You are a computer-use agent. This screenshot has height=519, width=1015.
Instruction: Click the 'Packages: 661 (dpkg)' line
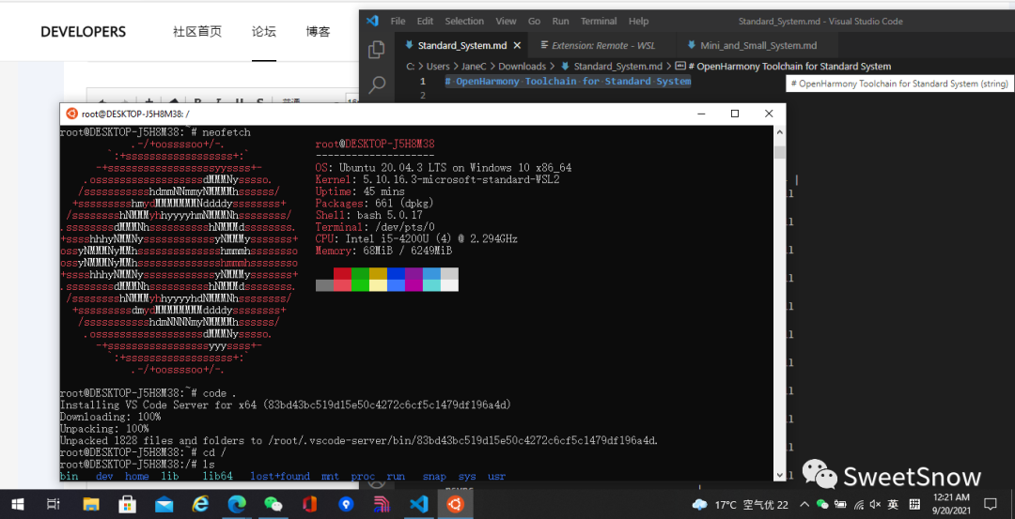[374, 203]
